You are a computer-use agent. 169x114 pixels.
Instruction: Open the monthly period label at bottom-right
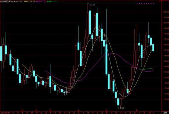pos(165,112)
